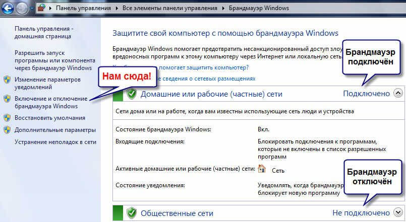
Task: Open 'Панель управления' breadcrumb
Action: pyautogui.click(x=83, y=8)
